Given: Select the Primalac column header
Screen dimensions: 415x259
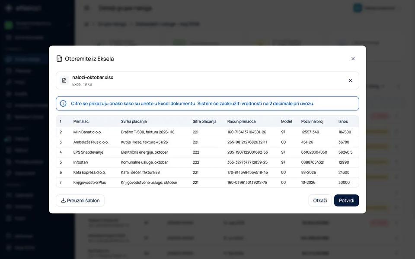Looking at the screenshot, I should 81,121.
